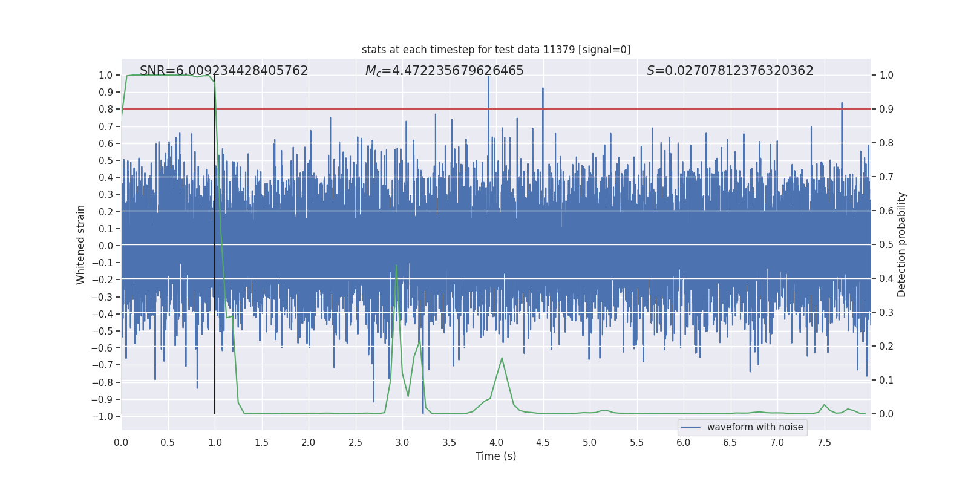Select the 4.5 tick on the time axis

(543, 442)
